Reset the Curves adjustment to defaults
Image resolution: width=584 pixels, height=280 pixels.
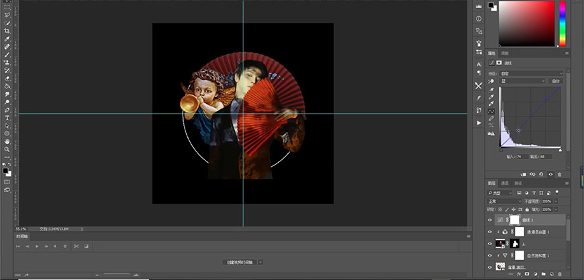[541, 174]
